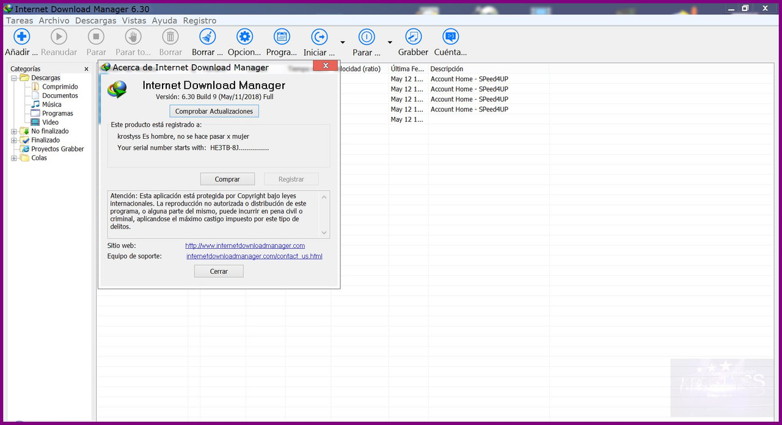Viewport: 782px width, 425px height.
Task: Click the Añadir URL toolbar icon
Action: [x=21, y=37]
